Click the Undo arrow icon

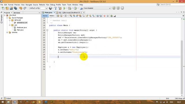[21, 8]
